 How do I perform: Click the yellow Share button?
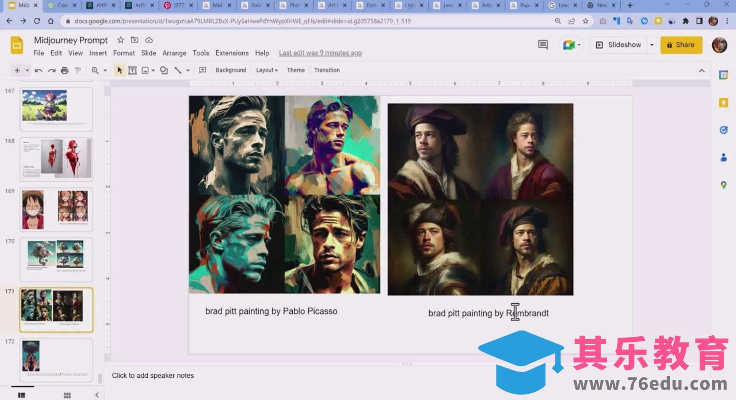pyautogui.click(x=681, y=45)
